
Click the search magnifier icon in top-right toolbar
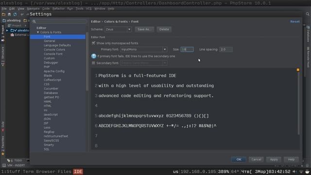pos(308,14)
